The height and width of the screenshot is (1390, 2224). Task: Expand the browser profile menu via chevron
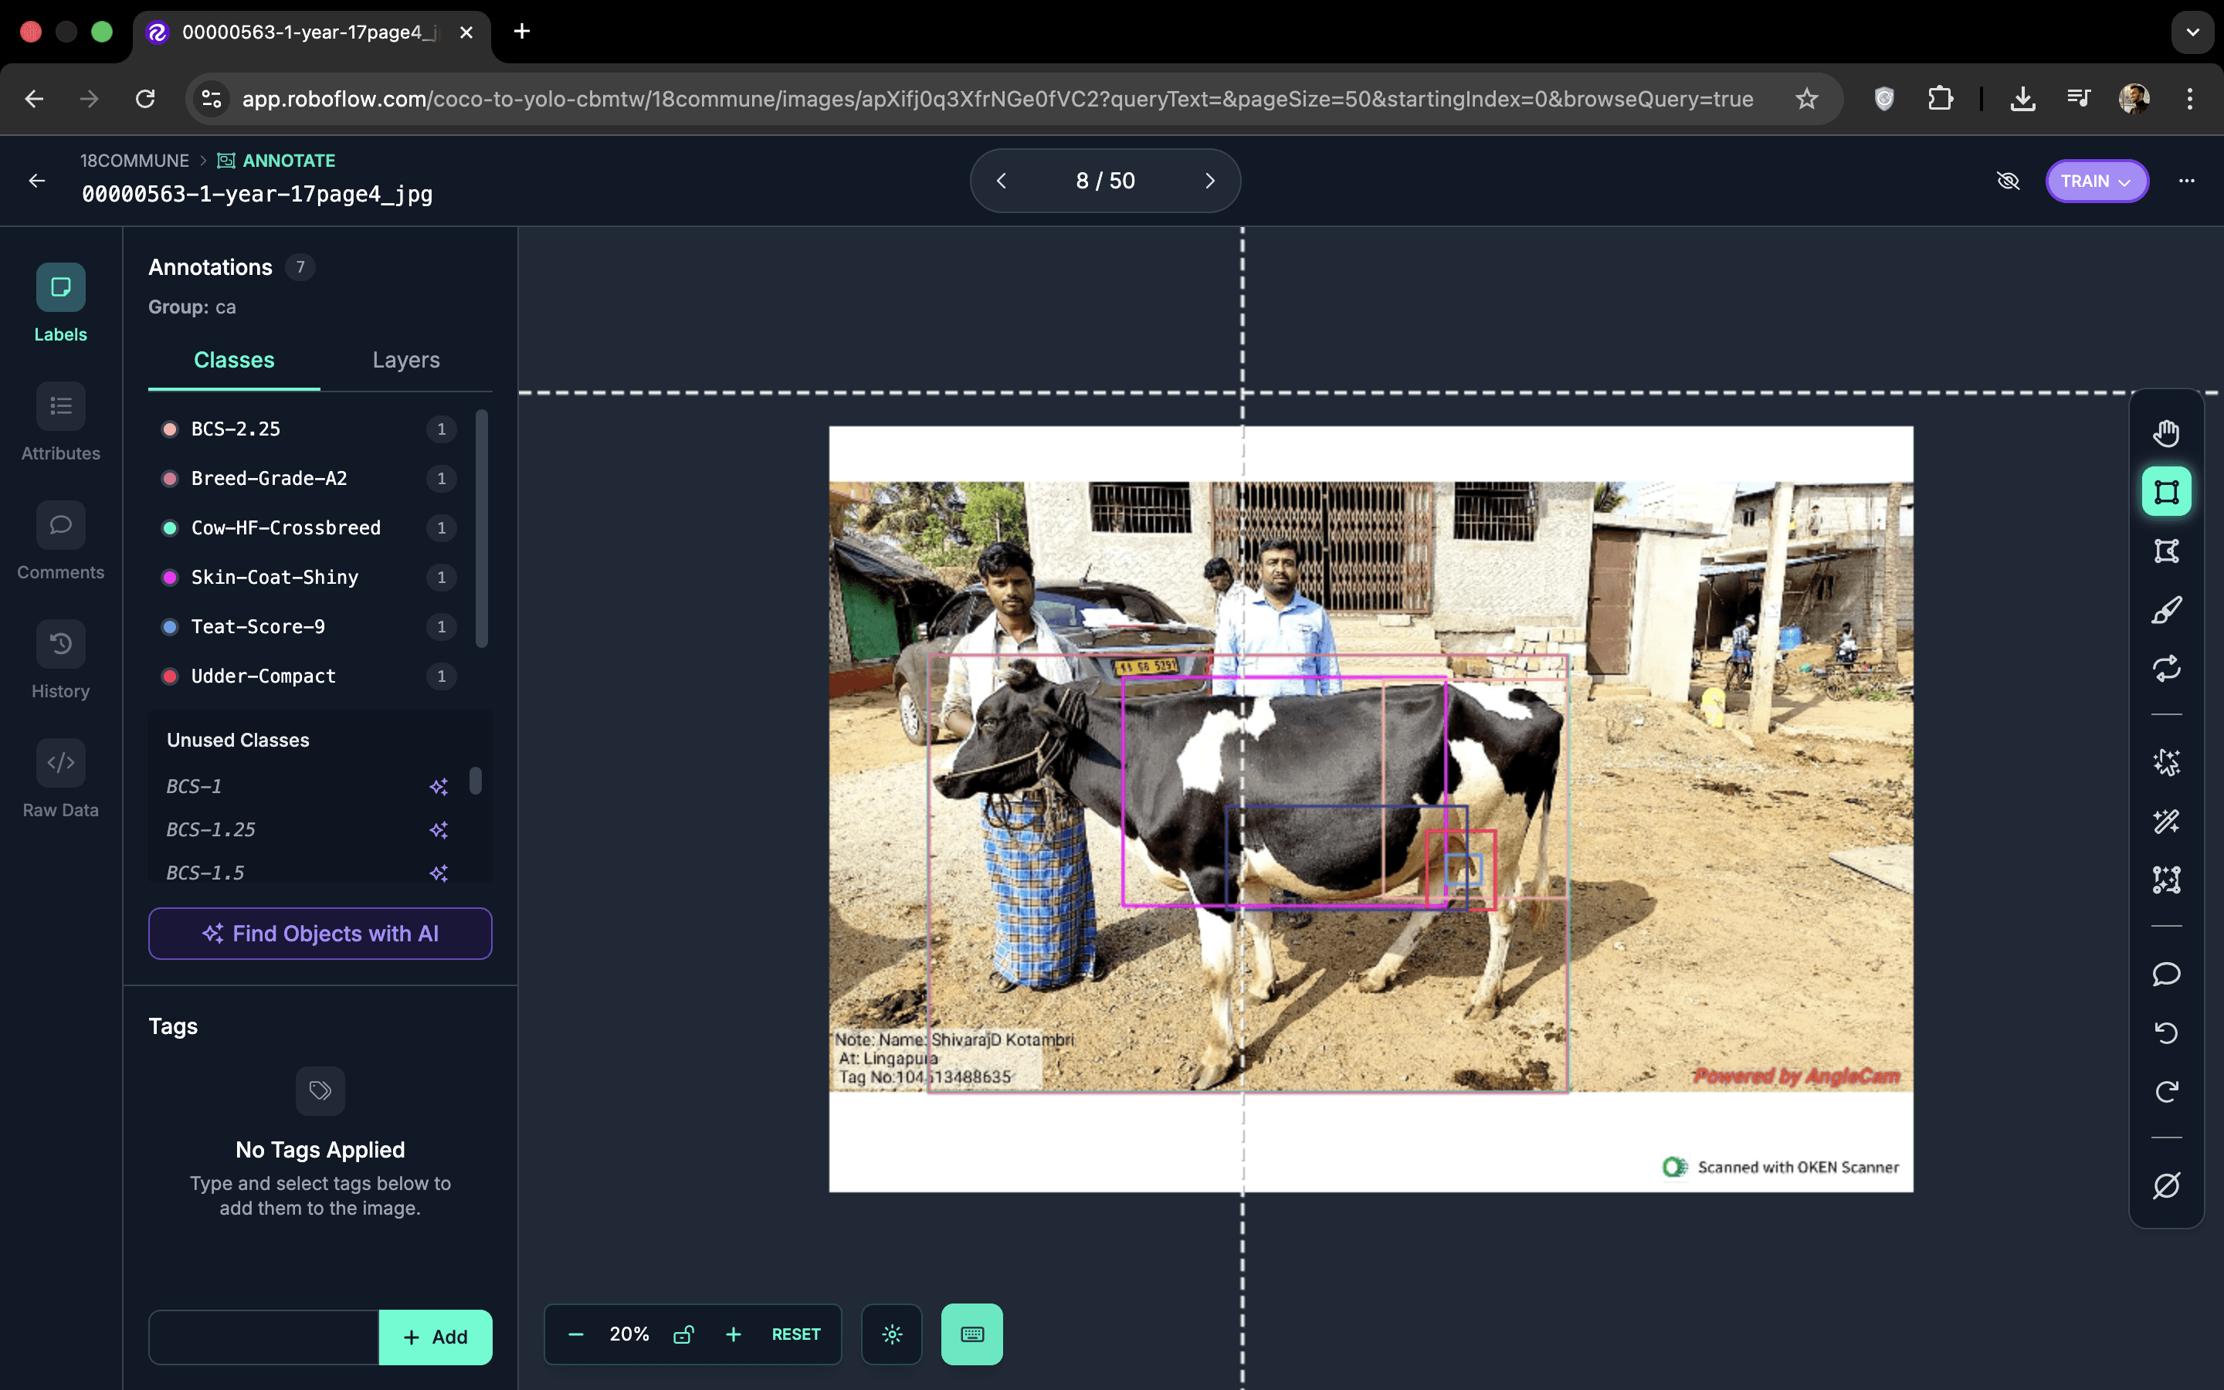2193,32
